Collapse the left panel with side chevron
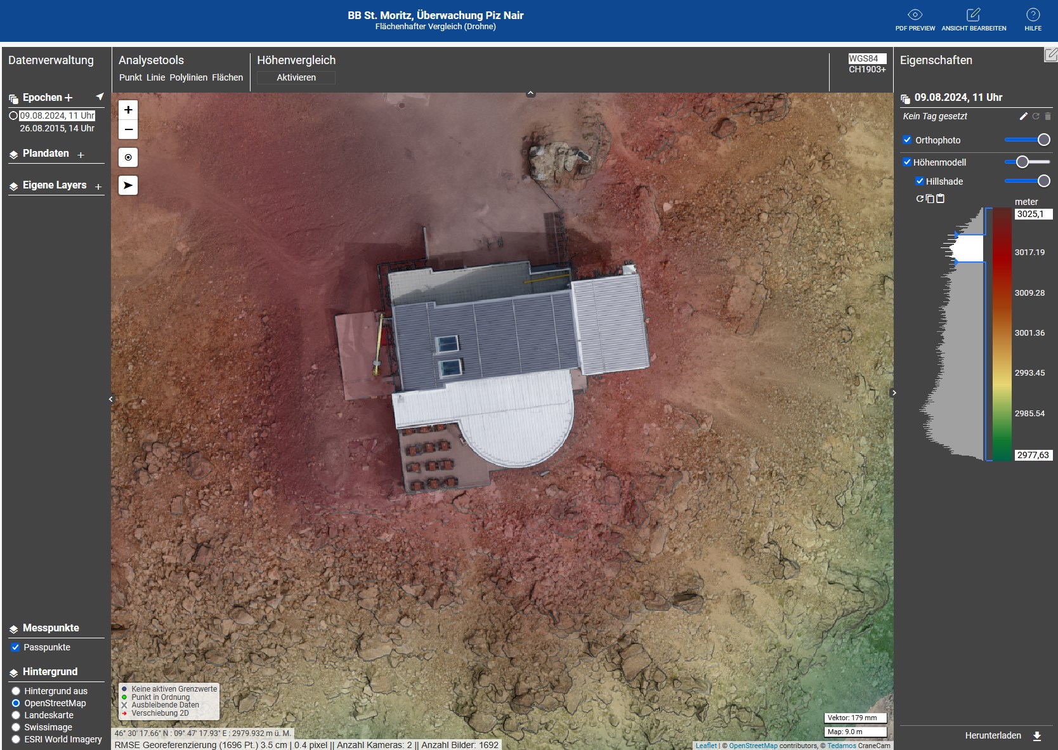 pos(111,399)
